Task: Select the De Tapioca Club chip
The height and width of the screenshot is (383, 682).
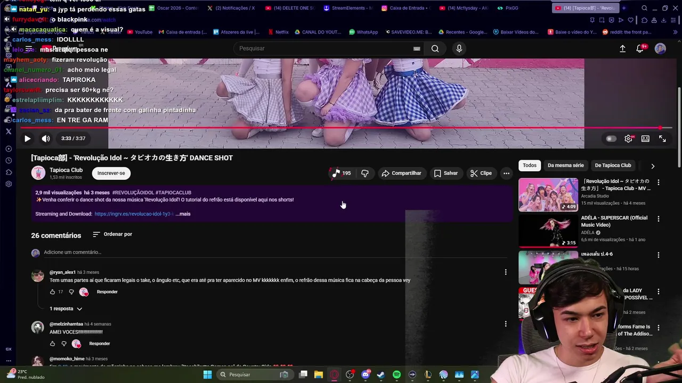Action: [613, 165]
